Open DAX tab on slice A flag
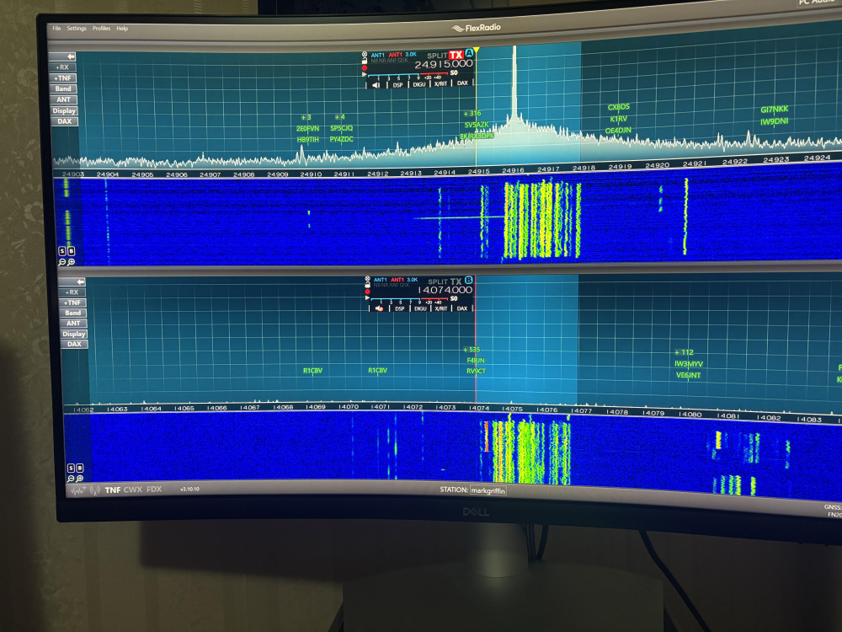Image resolution: width=842 pixels, height=632 pixels. coord(462,83)
